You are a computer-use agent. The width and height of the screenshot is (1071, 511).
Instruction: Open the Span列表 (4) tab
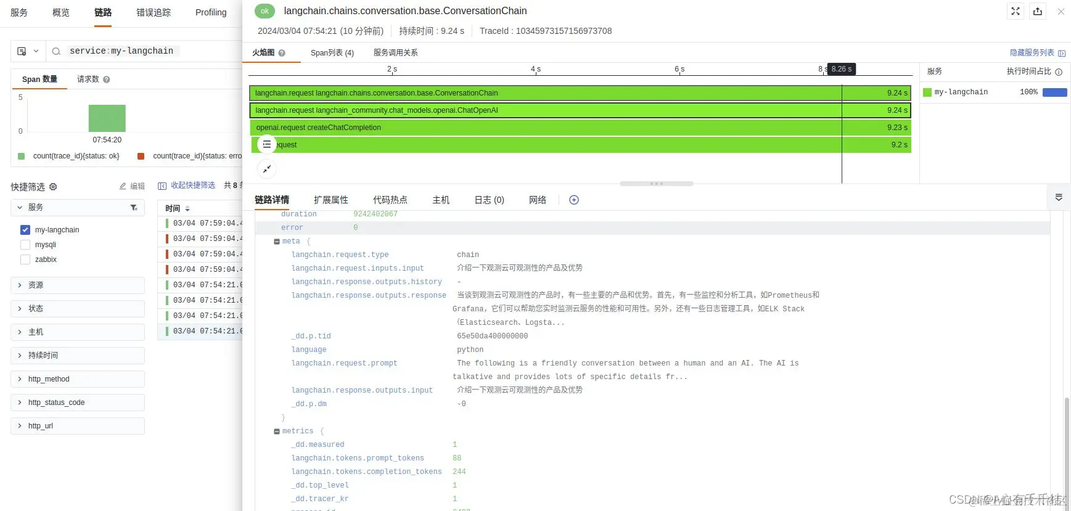point(332,53)
